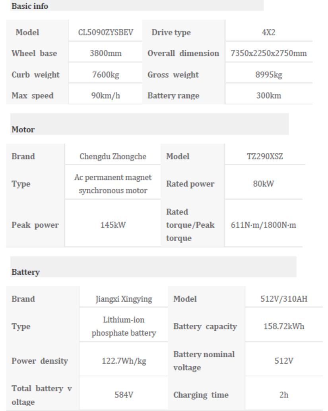328x411 pixels.
Task: Select the Power density label
Action: coord(40,361)
